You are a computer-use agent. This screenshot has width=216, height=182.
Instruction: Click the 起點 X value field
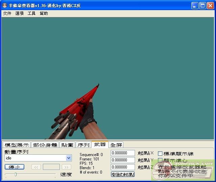coord(123,153)
